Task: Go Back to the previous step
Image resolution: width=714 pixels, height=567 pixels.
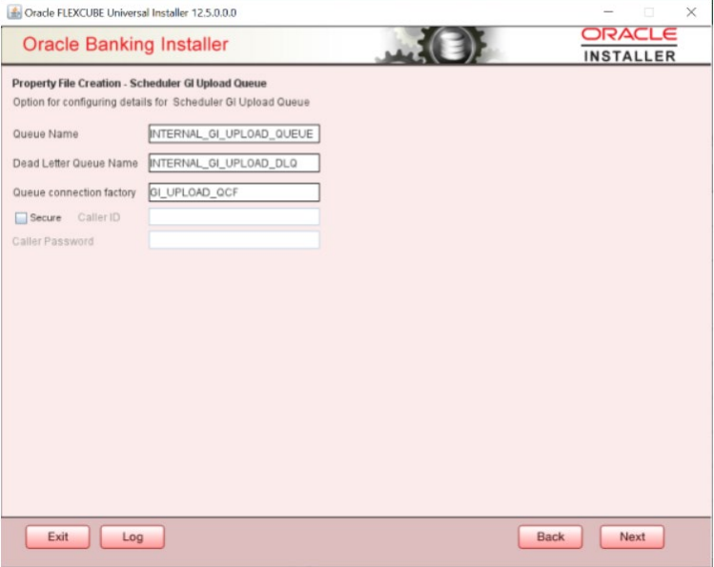Action: 550,537
